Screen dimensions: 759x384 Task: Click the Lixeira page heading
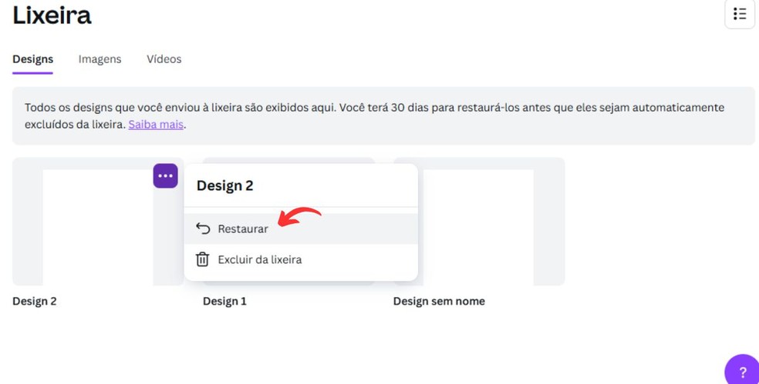tap(52, 15)
